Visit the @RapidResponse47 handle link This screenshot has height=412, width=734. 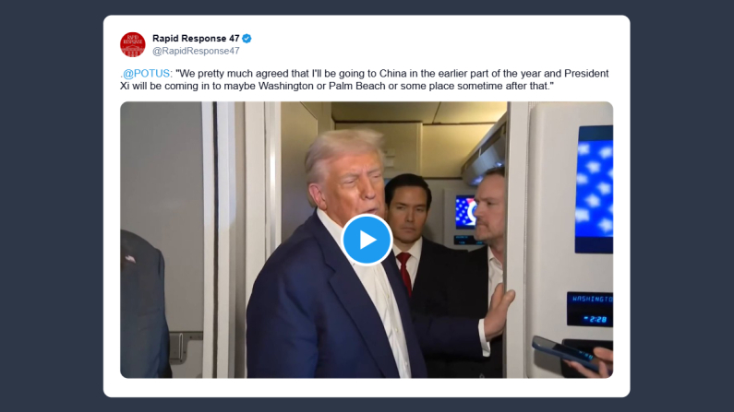[x=196, y=51]
